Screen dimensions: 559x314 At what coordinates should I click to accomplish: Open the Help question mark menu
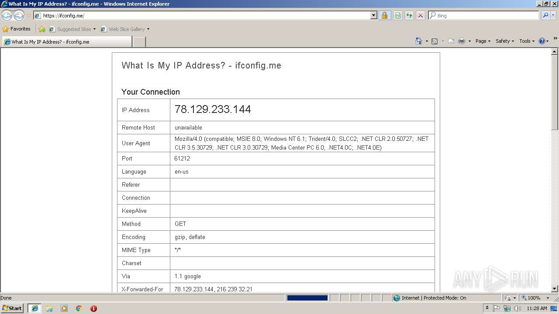click(543, 41)
